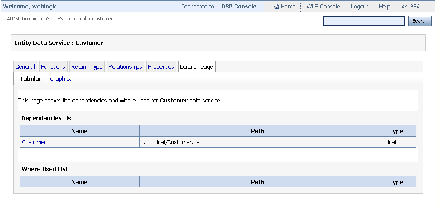
Task: Open the Functions tab
Action: tap(53, 67)
